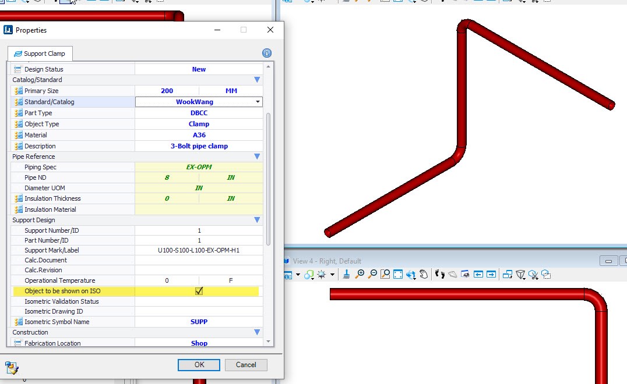
Task: Click the Zoom In icon in View 4
Action: coord(361,274)
